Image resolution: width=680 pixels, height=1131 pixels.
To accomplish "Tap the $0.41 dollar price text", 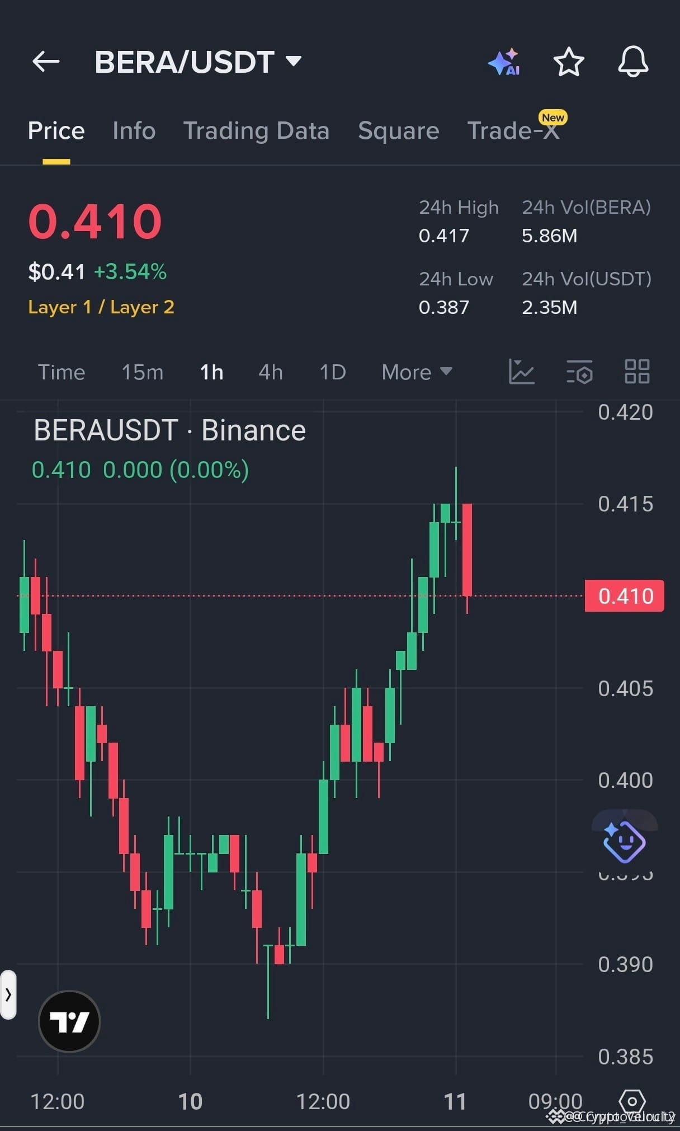I will tap(56, 272).
